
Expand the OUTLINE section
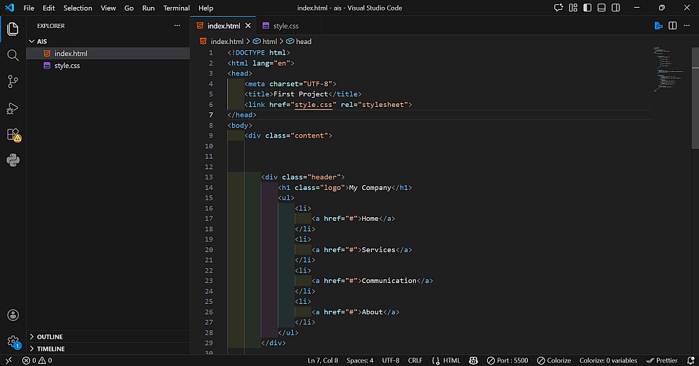(50, 337)
